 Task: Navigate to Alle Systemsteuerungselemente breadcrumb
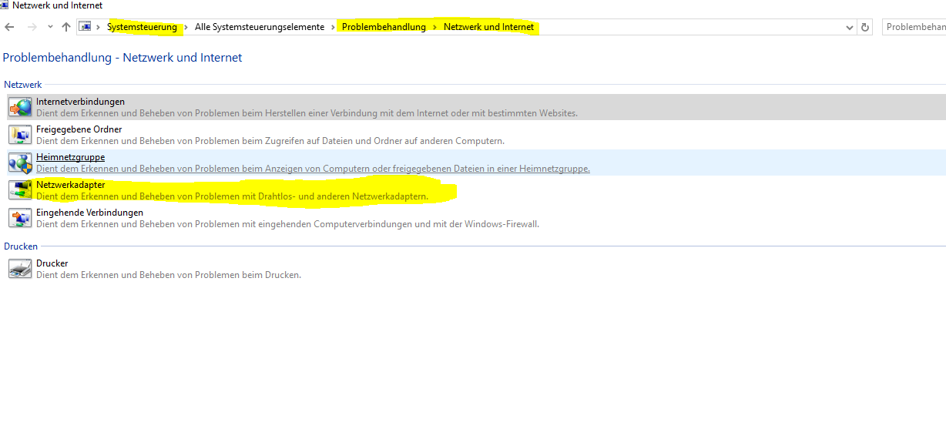pos(260,27)
